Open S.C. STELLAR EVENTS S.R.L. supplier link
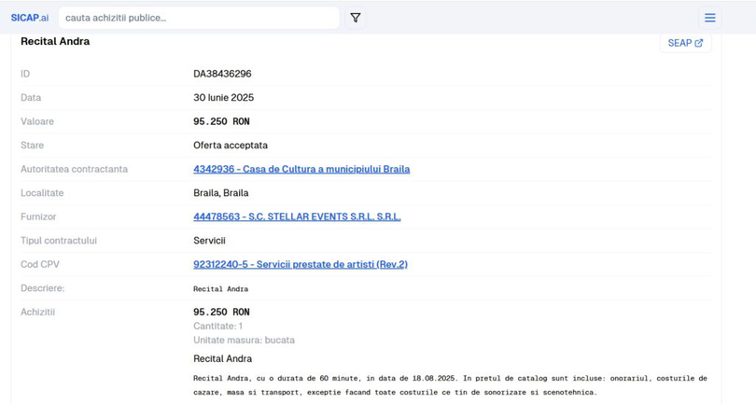756x404 pixels. click(x=297, y=217)
